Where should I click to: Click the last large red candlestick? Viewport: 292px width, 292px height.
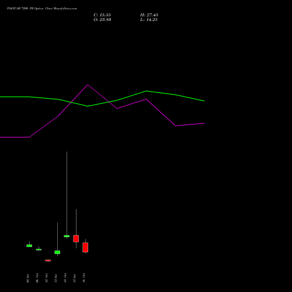85,248
